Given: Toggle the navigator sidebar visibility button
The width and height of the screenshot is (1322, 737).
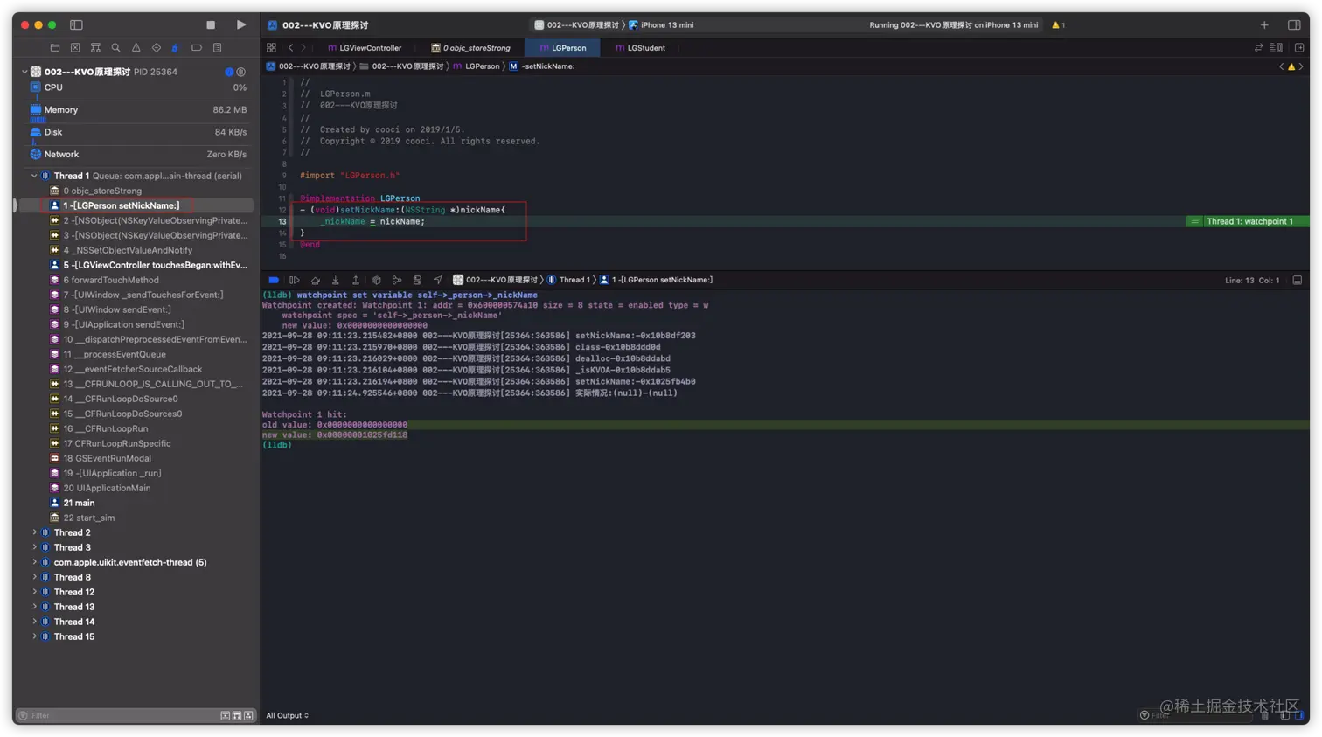Looking at the screenshot, I should coord(76,25).
